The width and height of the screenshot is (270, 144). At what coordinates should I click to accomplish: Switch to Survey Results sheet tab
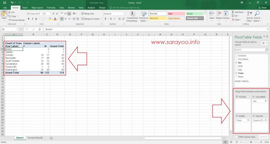click(x=35, y=138)
